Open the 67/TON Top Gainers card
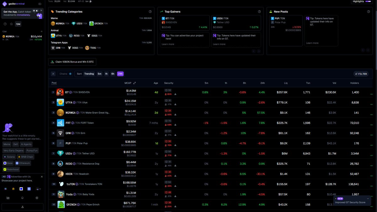This screenshot has height=212, width=377. tap(184, 23)
